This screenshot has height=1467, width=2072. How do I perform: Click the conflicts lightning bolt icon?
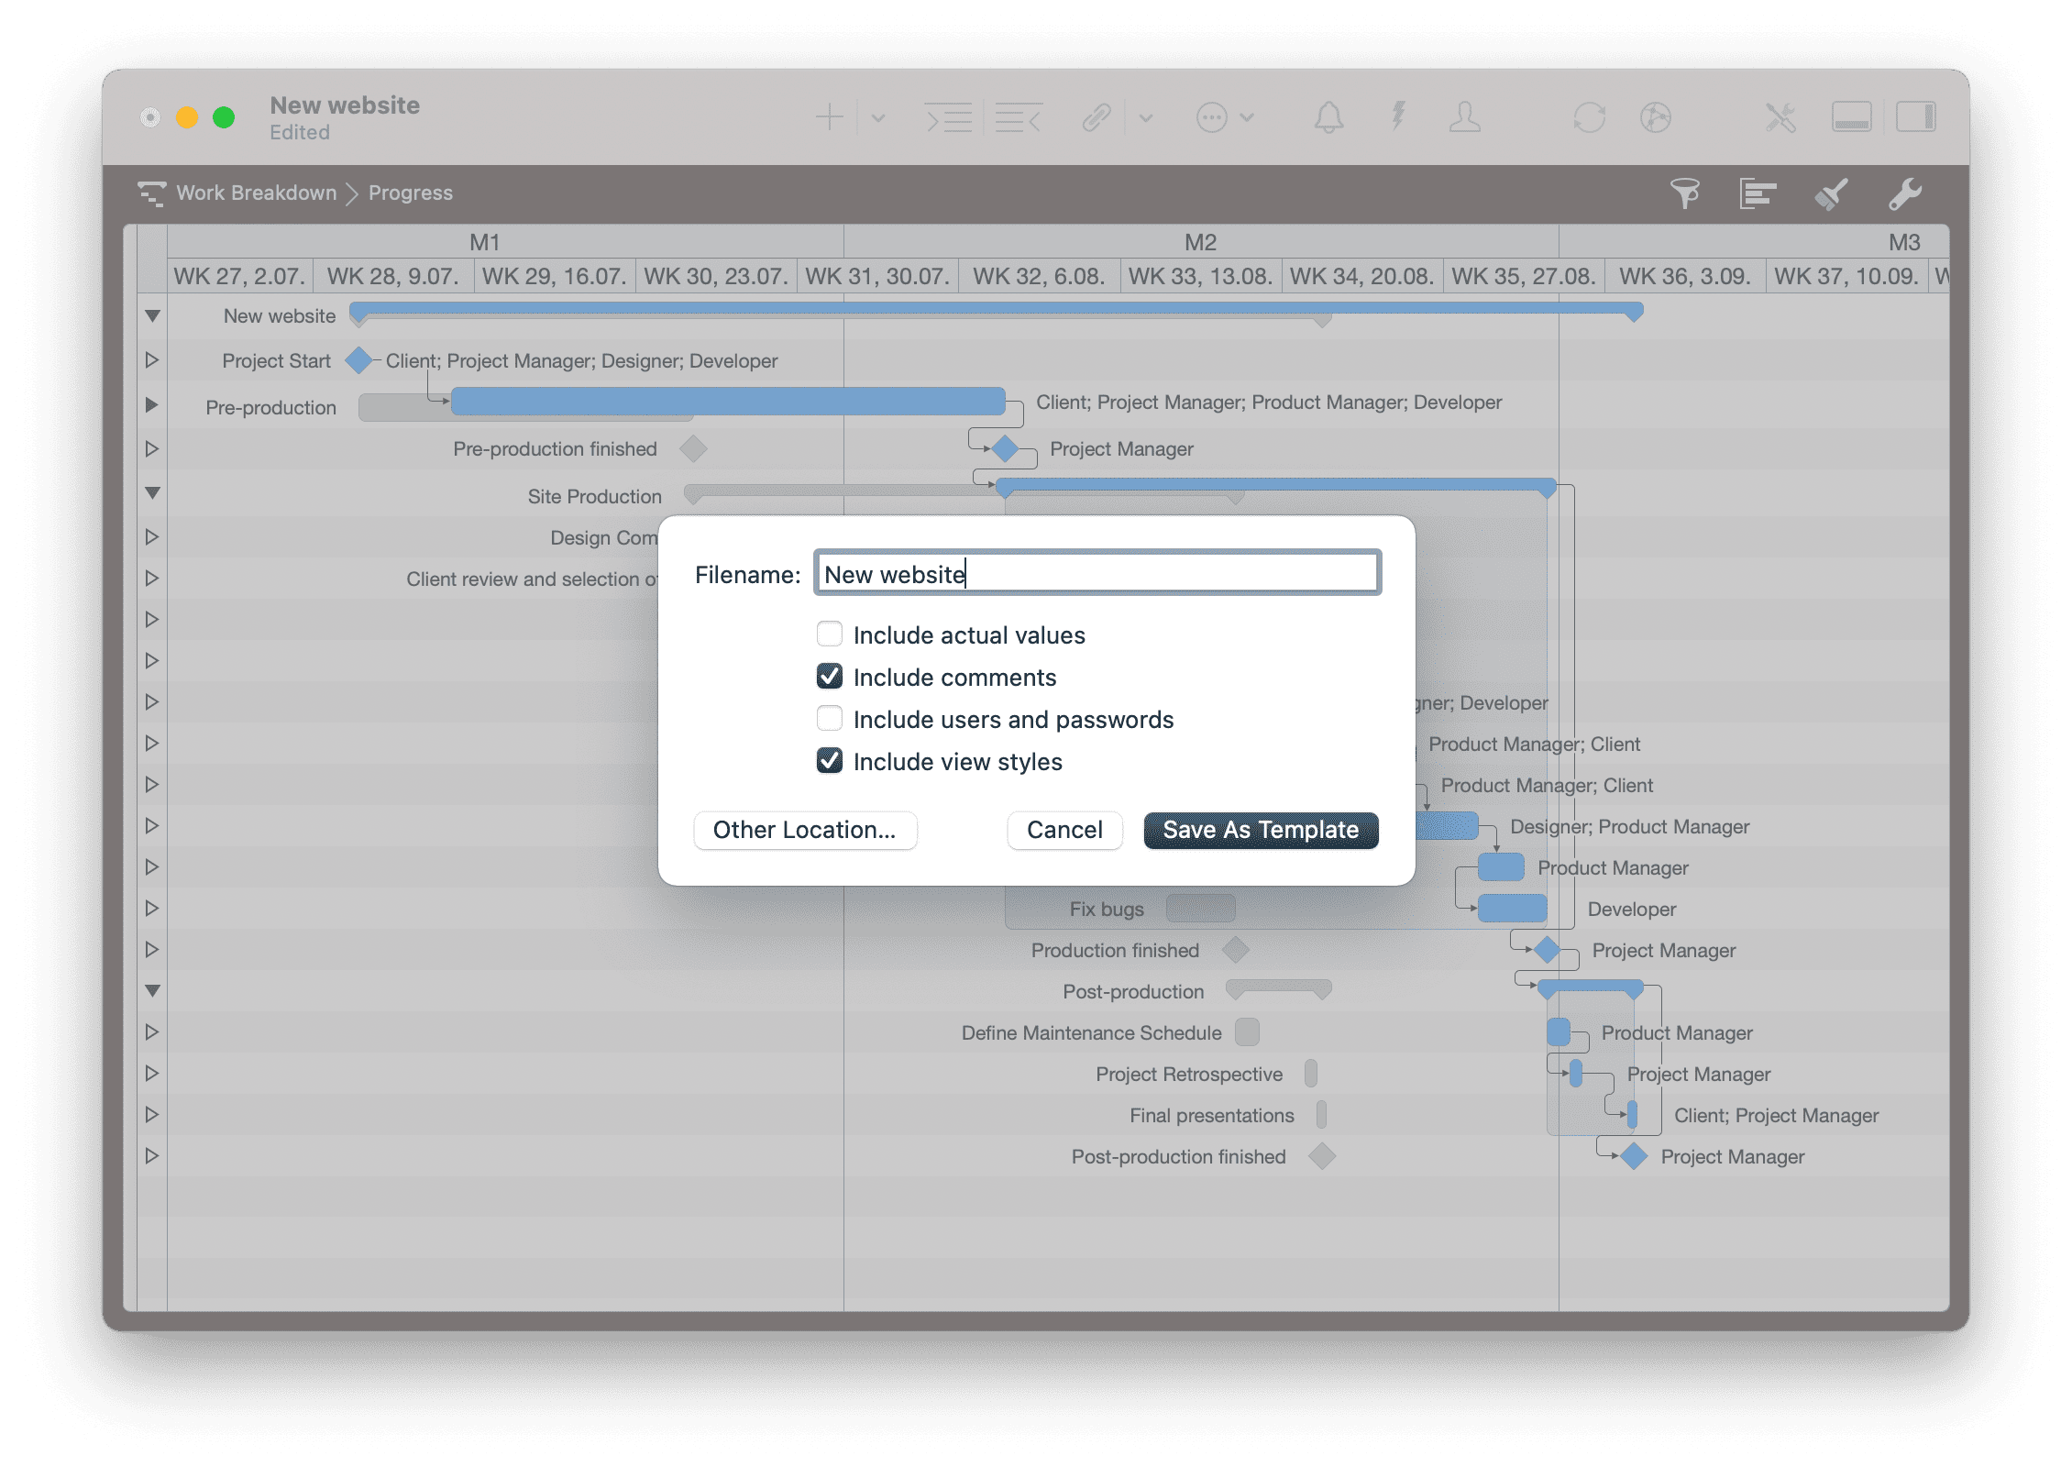pos(1397,117)
